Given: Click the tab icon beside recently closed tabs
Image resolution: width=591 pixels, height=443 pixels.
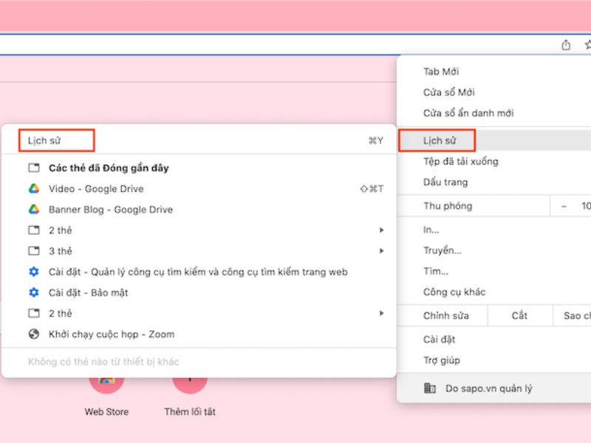Looking at the screenshot, I should coord(33,168).
